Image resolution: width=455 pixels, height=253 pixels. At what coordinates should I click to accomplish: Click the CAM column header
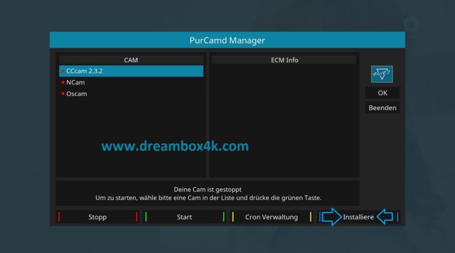131,60
